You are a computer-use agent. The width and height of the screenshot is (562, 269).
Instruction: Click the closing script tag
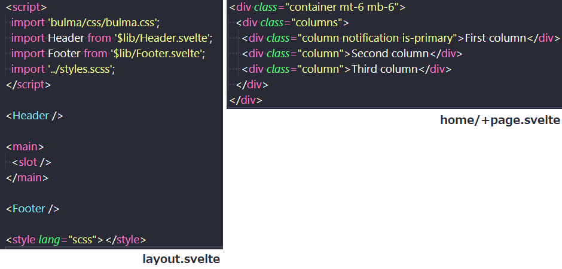(28, 85)
